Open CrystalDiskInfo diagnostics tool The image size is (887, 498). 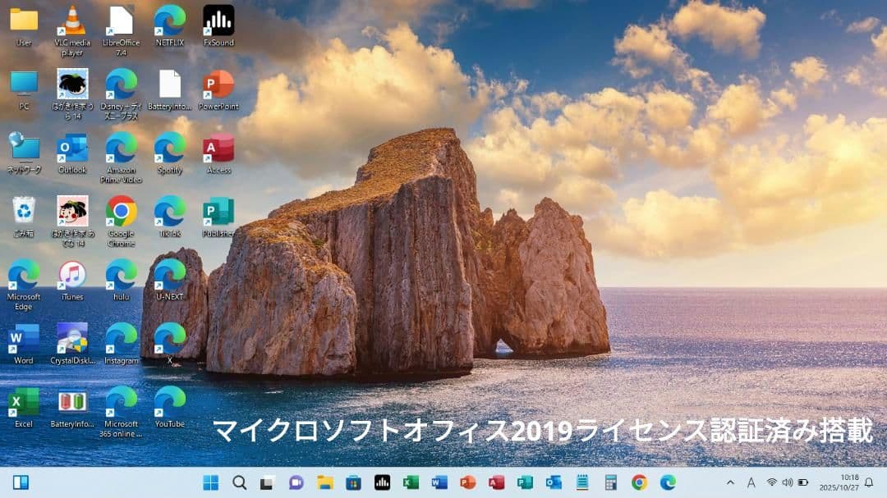[x=71, y=340]
